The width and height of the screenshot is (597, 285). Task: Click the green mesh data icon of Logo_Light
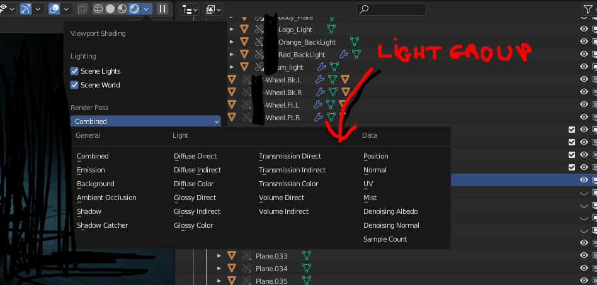(x=331, y=30)
